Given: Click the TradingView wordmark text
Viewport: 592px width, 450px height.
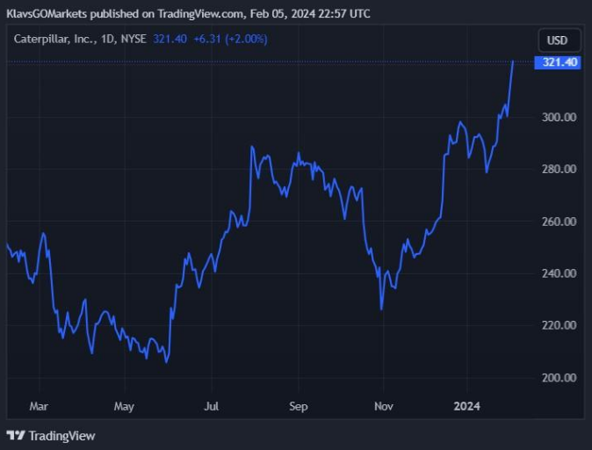Looking at the screenshot, I should [61, 436].
